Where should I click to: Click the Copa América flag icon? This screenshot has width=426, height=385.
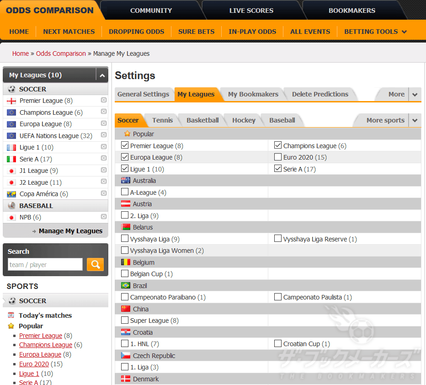(11, 194)
